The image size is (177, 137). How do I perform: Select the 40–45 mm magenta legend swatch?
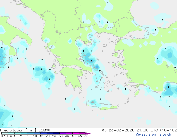(x=76, y=133)
